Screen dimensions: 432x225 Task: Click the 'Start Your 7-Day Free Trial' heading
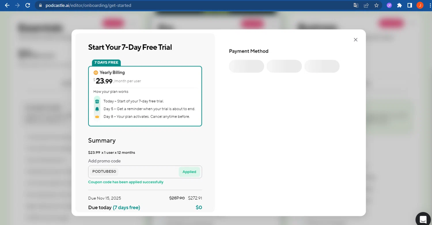point(130,47)
